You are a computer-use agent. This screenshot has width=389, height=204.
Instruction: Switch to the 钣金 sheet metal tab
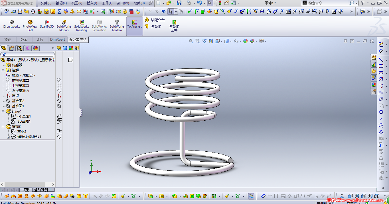[24, 40]
